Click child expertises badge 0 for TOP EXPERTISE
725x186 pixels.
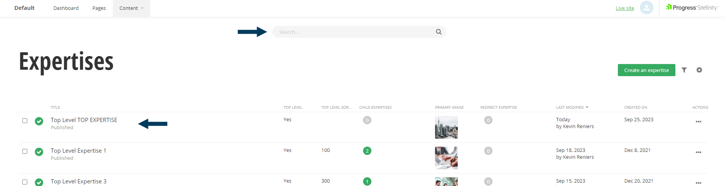tap(367, 120)
